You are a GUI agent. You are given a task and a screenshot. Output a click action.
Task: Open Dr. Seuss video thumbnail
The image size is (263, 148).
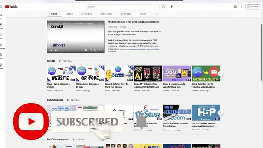click(x=148, y=113)
